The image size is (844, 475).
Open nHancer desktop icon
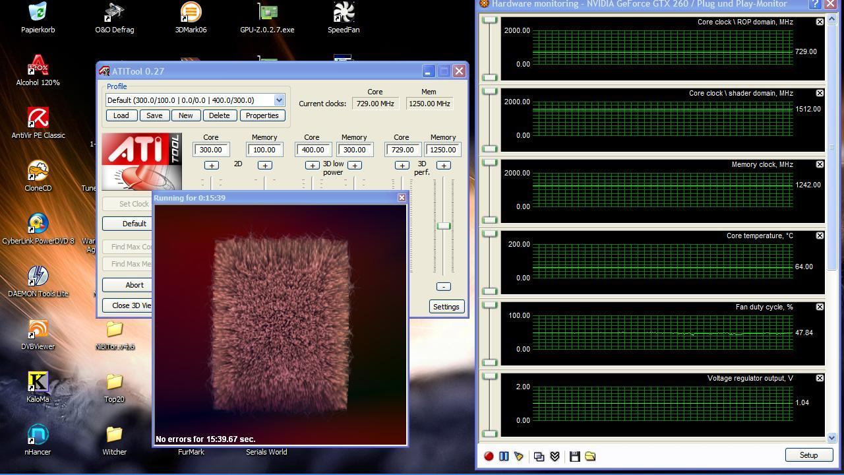[38, 440]
